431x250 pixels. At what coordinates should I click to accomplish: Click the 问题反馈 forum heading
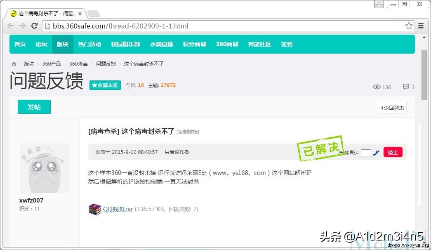click(47, 80)
